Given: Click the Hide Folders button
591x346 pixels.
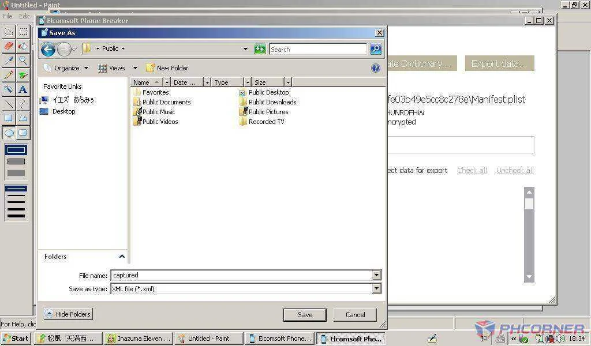Looking at the screenshot, I should 68,314.
